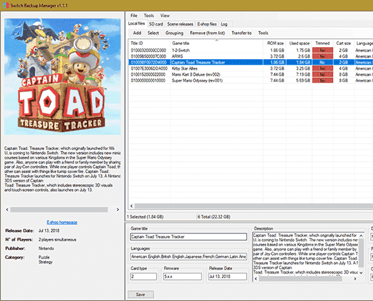Click the Game title input field
Image resolution: width=373 pixels, height=301 pixels.
188,237
